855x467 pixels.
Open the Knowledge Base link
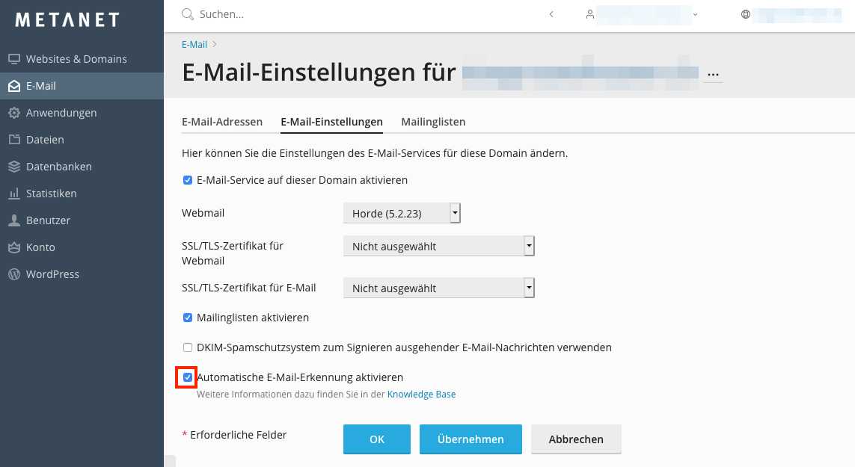coord(421,395)
